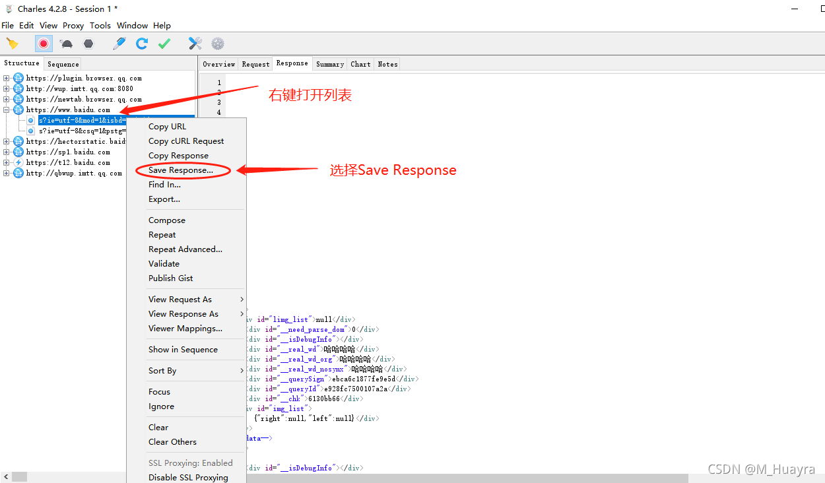825x483 pixels.
Task: Open the View menu
Action: tap(48, 26)
